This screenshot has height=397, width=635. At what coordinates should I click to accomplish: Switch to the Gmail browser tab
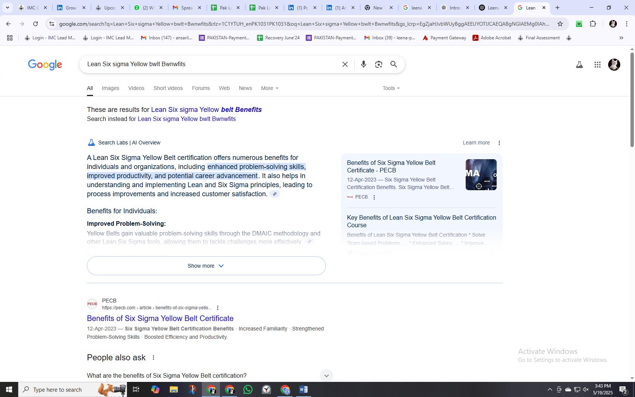[186, 8]
